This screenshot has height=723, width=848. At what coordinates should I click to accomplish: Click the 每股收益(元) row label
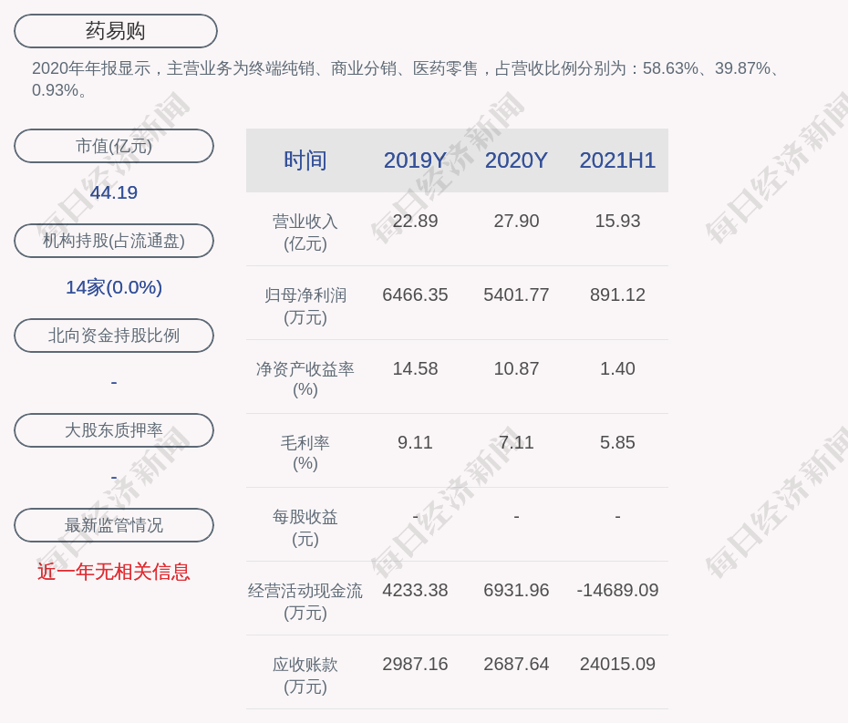(305, 528)
